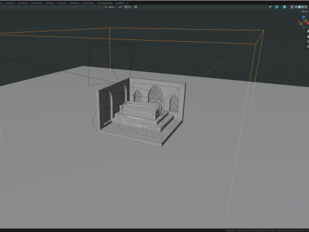This screenshot has height=232, width=309.
Task: Click the bright green Y axis gizmo handle
Action: point(306,21)
